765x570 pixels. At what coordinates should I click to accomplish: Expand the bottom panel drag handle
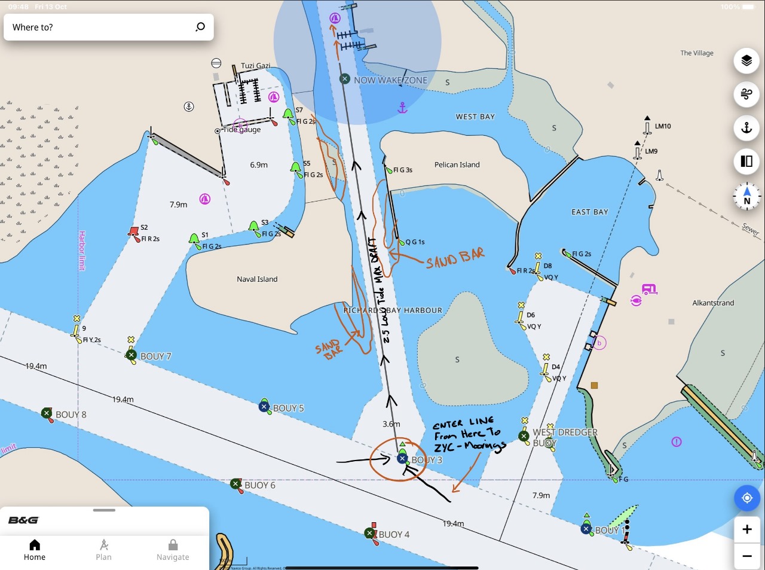(104, 510)
